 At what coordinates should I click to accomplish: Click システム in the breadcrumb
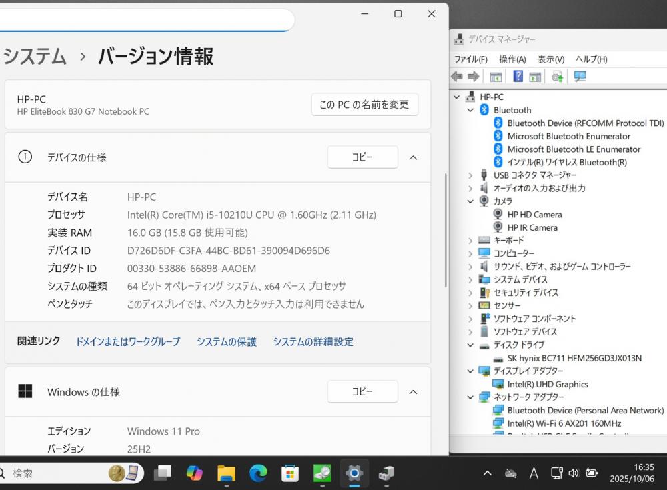[x=35, y=57]
